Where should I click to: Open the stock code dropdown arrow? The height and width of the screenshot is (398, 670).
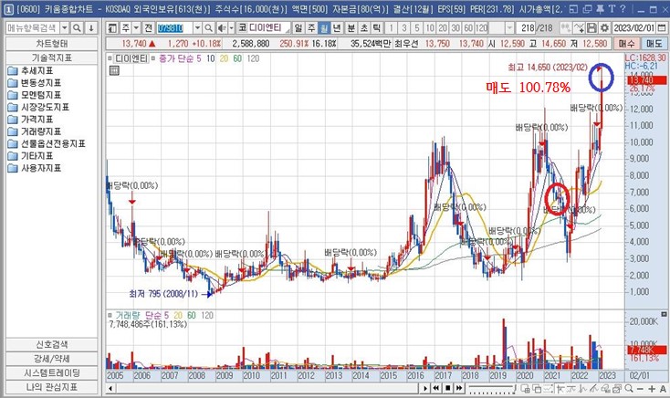197,28
